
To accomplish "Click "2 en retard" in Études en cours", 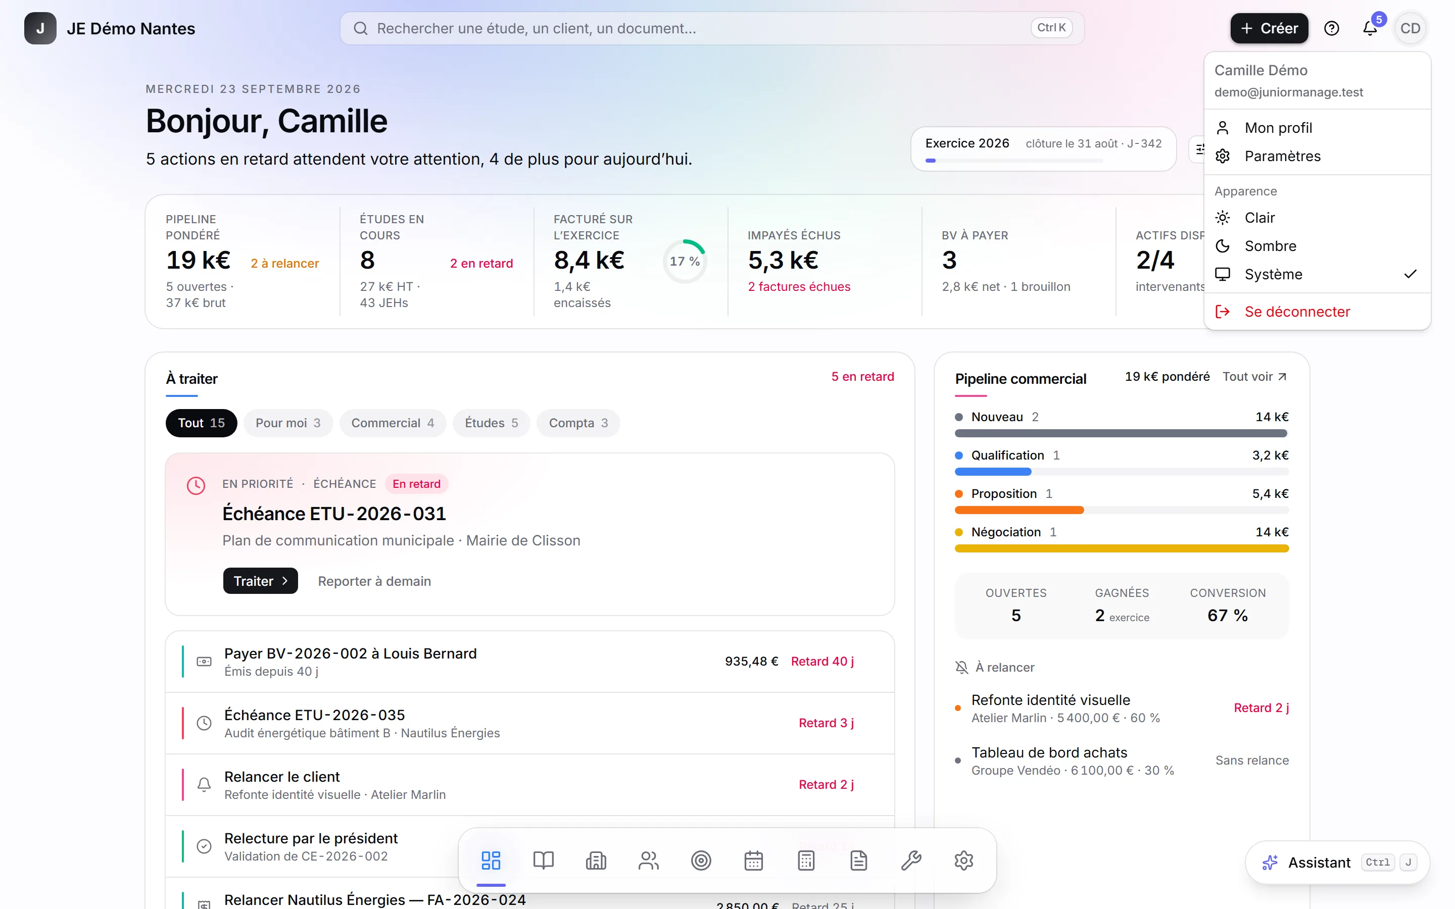I will click(481, 263).
